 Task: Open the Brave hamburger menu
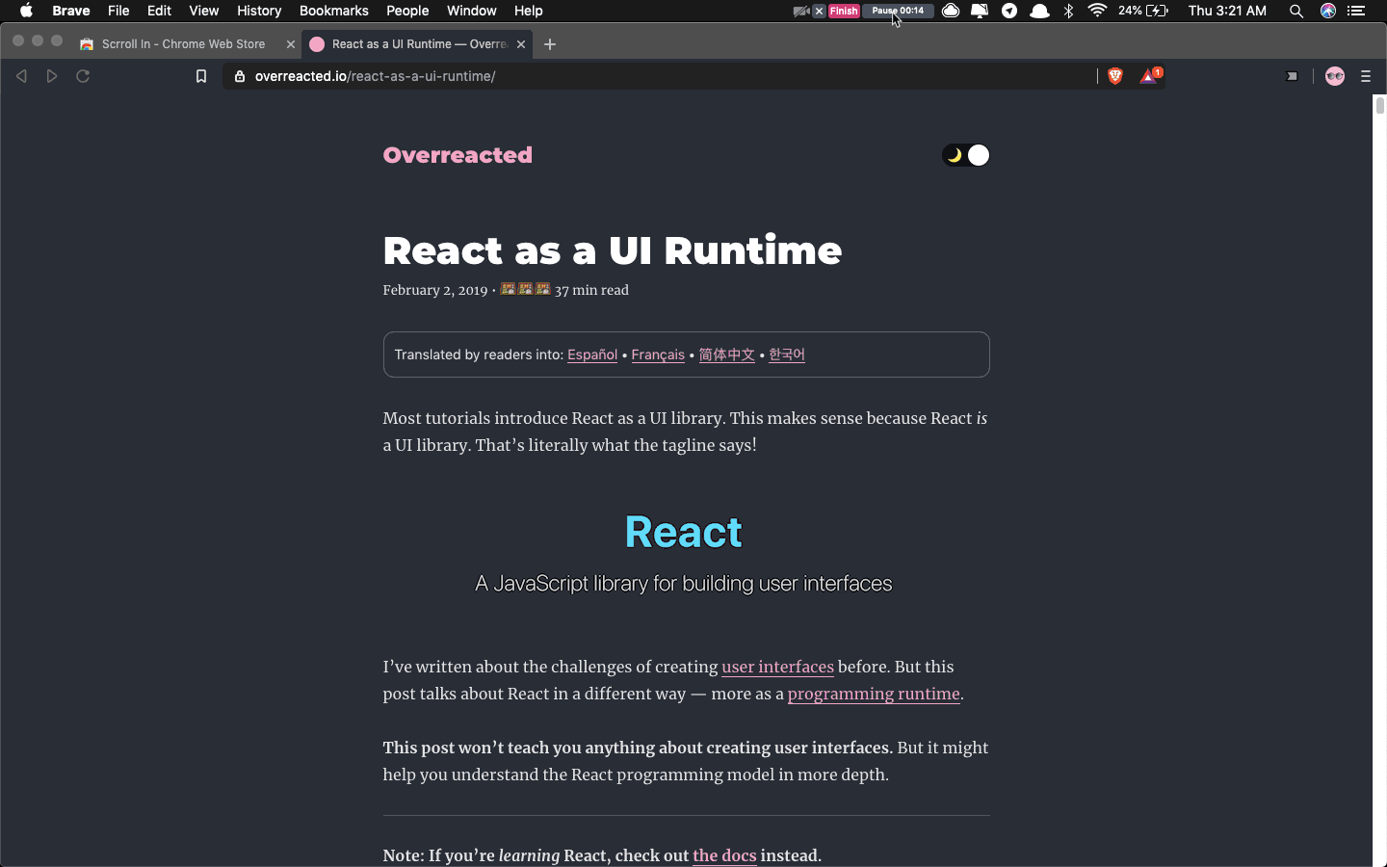1366,76
